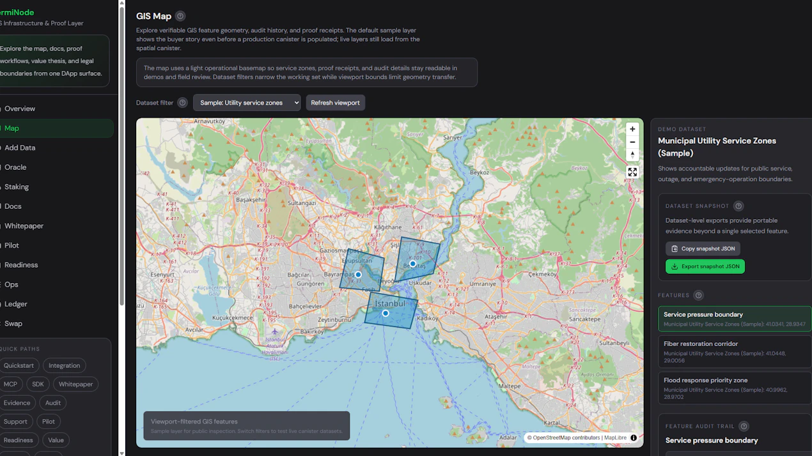
Task: Open help icon beside GIS Map title
Action: pos(180,16)
